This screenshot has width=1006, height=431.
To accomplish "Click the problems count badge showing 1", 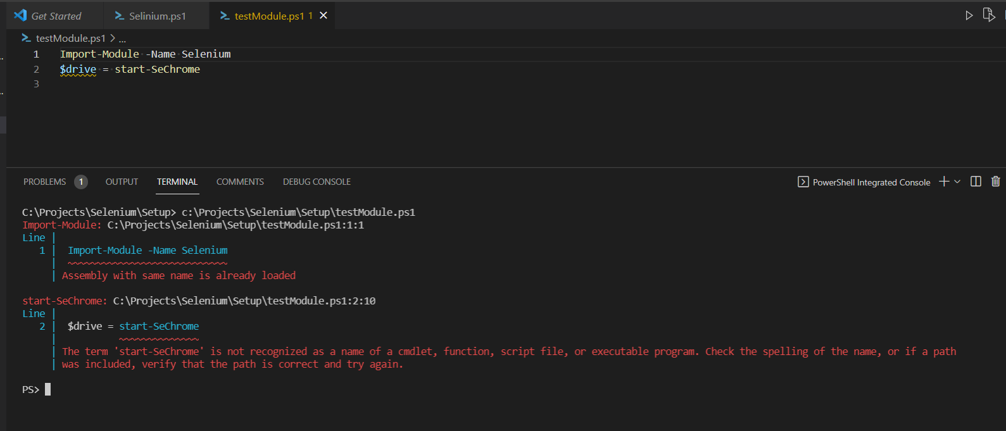I will click(x=81, y=182).
